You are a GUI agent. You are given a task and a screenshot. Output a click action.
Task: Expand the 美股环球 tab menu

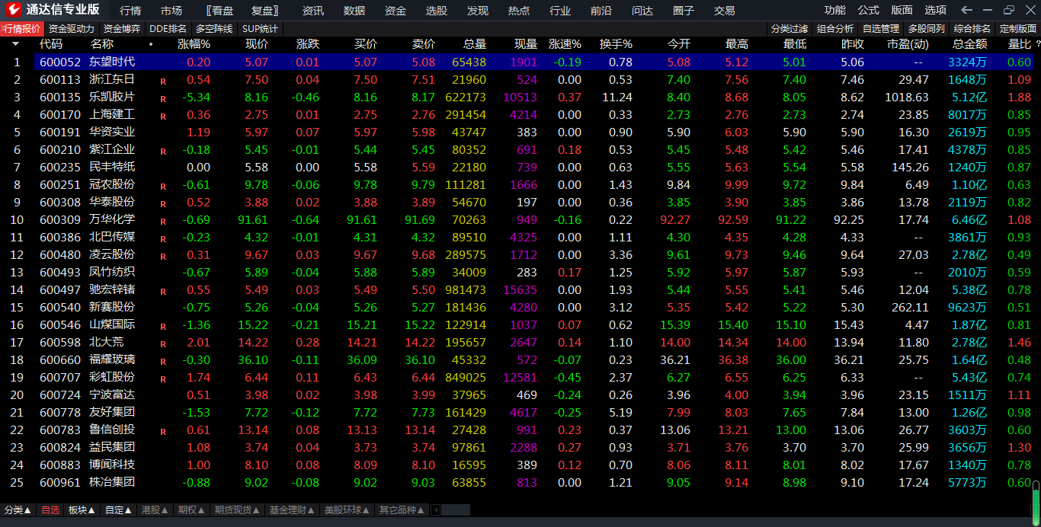point(348,510)
